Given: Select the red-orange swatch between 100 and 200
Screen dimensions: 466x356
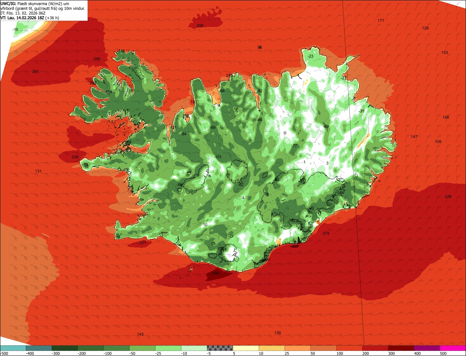Looking at the screenshot, I should tap(349, 348).
